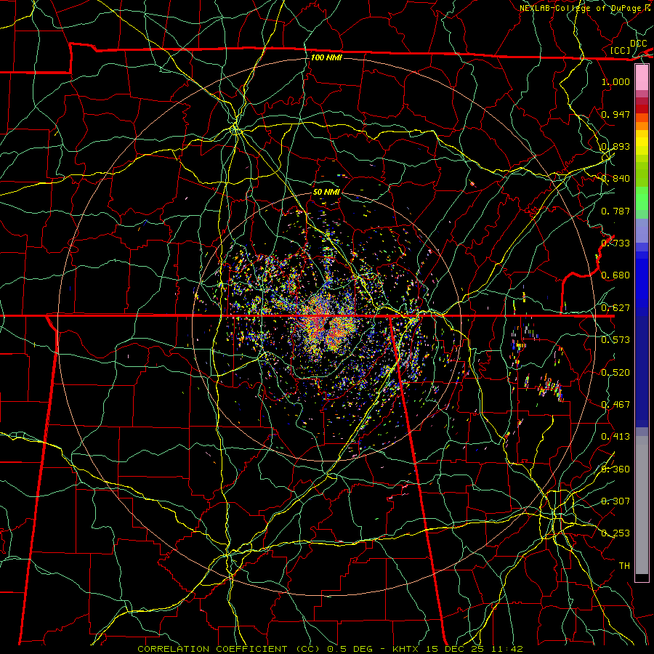Click the large gray lower color bar segment
The height and width of the screenshot is (654, 654).
642,505
